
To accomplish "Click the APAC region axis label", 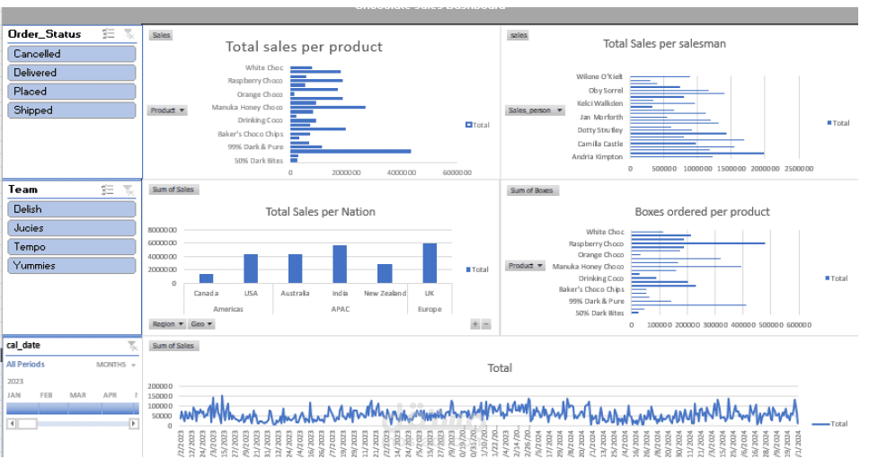I will coord(341,309).
